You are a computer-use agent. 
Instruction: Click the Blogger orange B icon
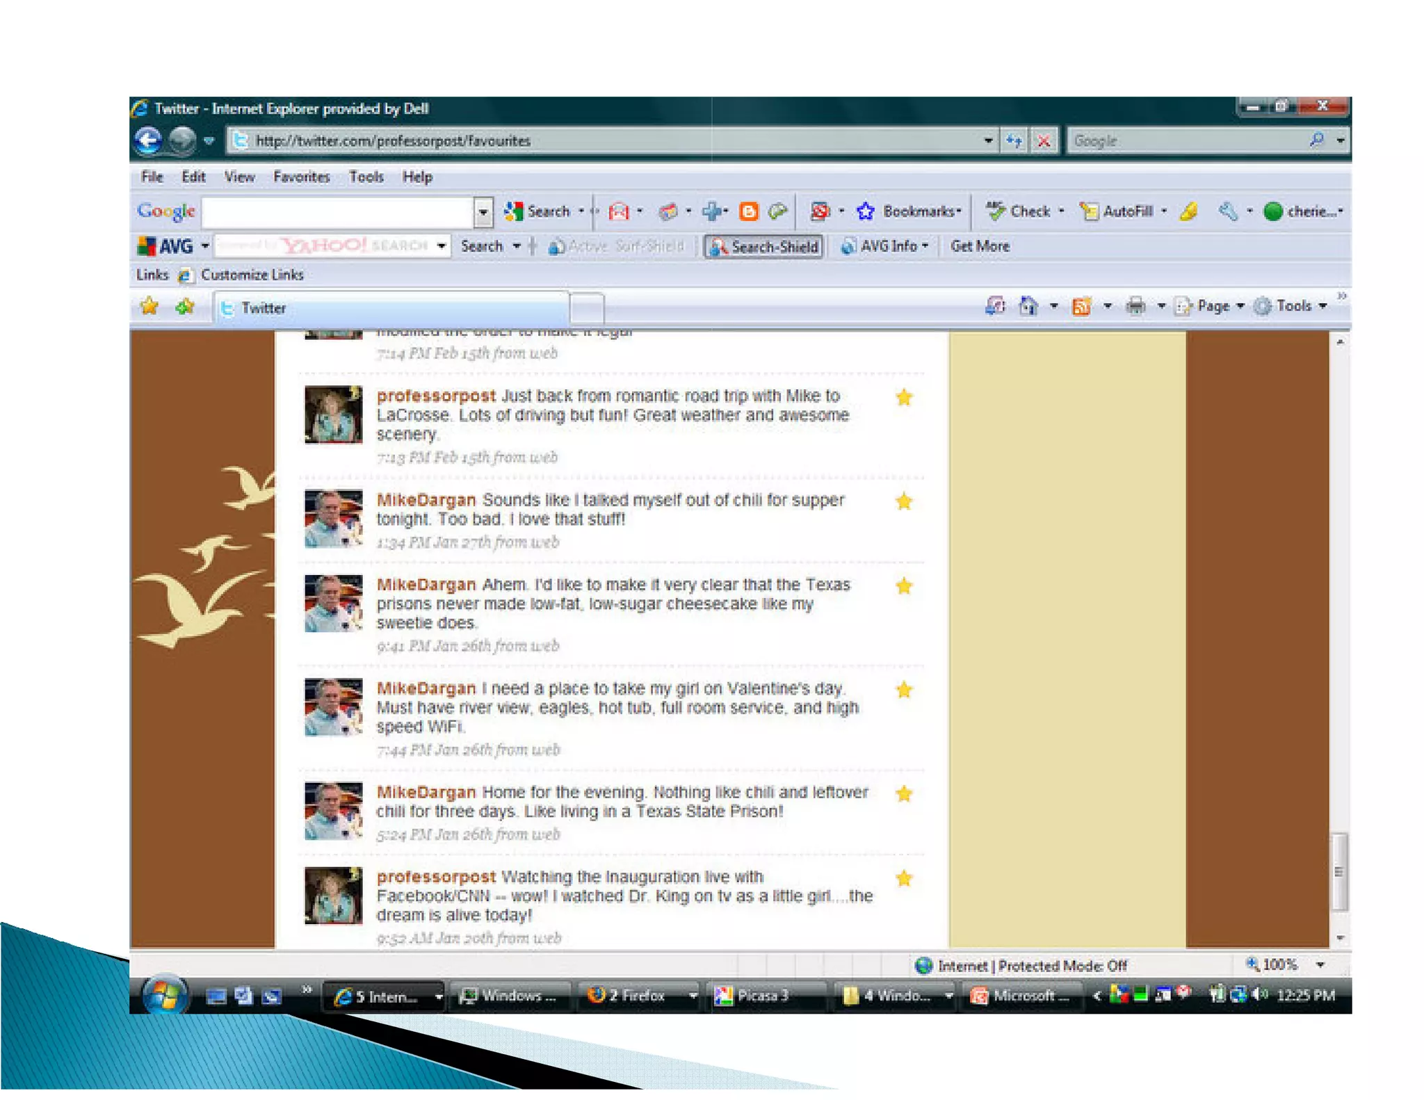pos(749,211)
